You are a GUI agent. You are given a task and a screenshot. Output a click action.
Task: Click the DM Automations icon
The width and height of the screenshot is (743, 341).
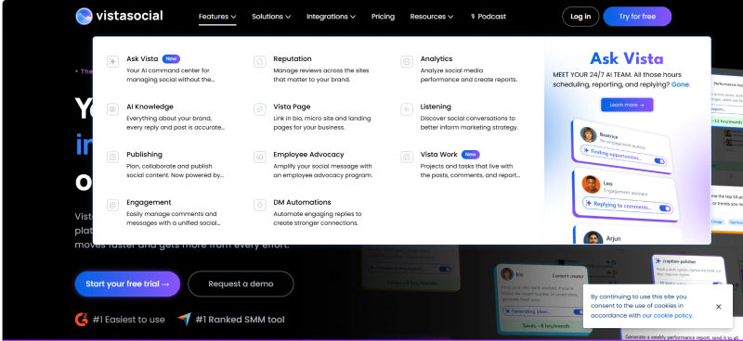pyautogui.click(x=260, y=205)
